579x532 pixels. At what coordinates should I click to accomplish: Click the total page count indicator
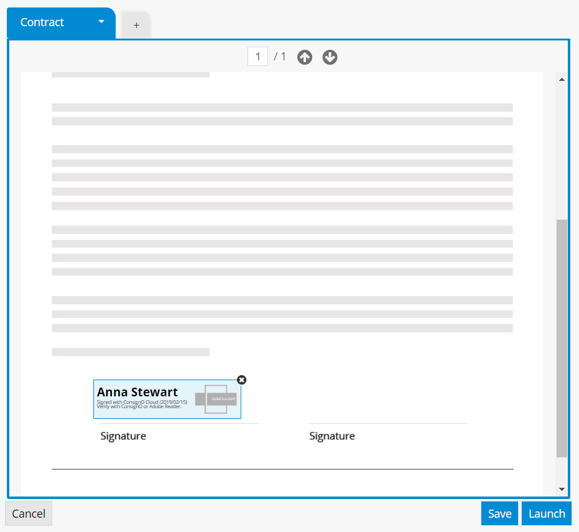point(280,57)
